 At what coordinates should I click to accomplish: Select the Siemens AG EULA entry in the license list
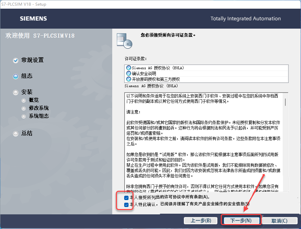click(156, 68)
